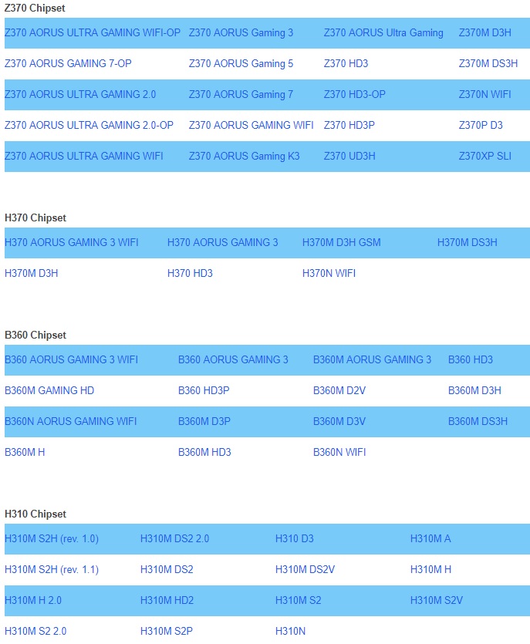Open the H370M D3H link without GSM
The image size is (530, 644).
31,273
